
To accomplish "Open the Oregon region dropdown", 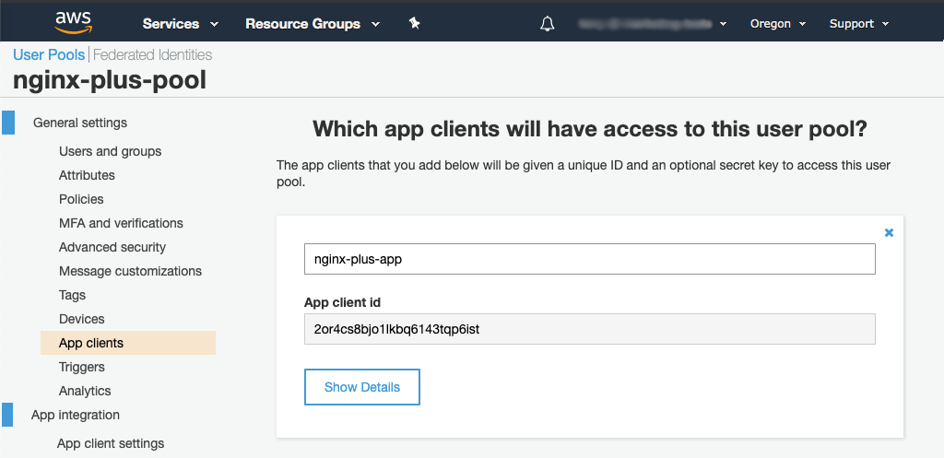I will (778, 24).
